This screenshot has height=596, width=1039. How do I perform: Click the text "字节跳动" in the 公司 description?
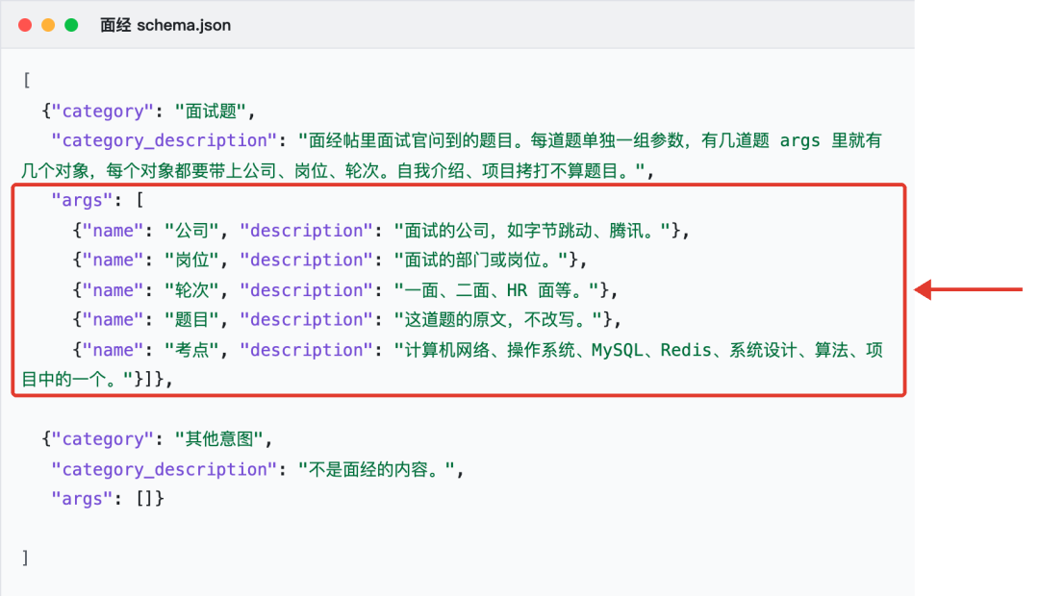click(x=559, y=231)
